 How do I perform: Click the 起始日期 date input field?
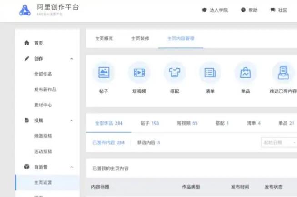(278, 142)
